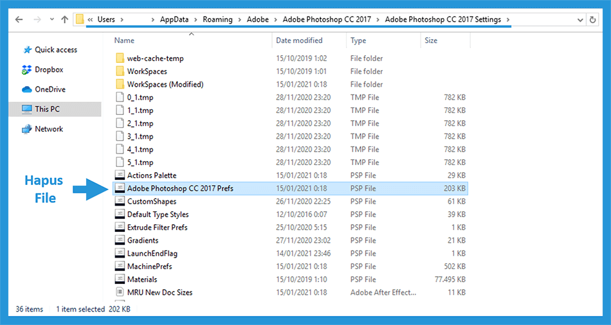
Task: Sort files by Date modified column
Action: click(299, 40)
